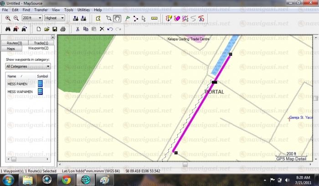This screenshot has width=319, height=186.
Task: Open Google Chrome from the taskbar
Action: click(x=67, y=180)
